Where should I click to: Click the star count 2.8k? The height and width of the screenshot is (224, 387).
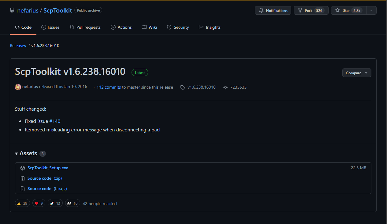[x=357, y=10]
